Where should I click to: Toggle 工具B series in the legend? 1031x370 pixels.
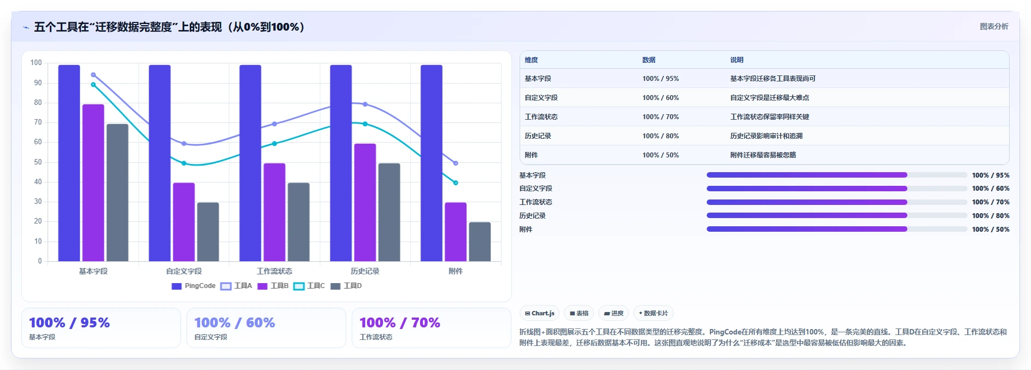pyautogui.click(x=273, y=286)
